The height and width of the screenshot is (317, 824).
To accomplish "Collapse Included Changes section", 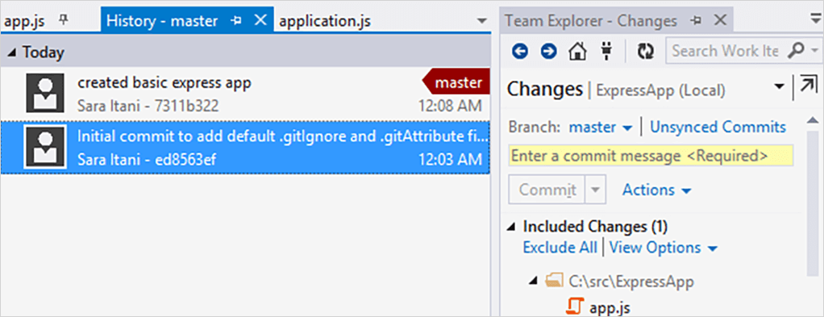I will 511,227.
